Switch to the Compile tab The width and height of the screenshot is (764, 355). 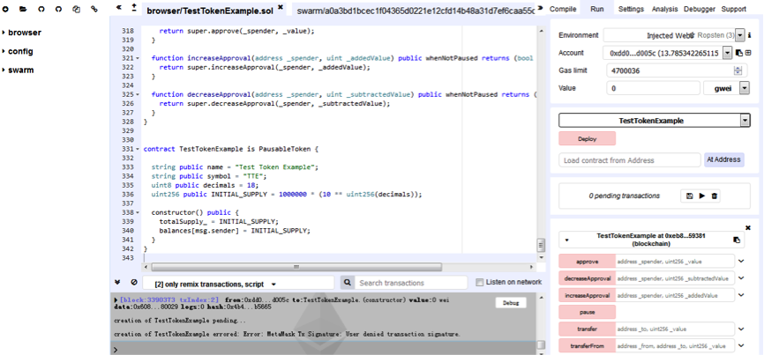click(x=565, y=9)
